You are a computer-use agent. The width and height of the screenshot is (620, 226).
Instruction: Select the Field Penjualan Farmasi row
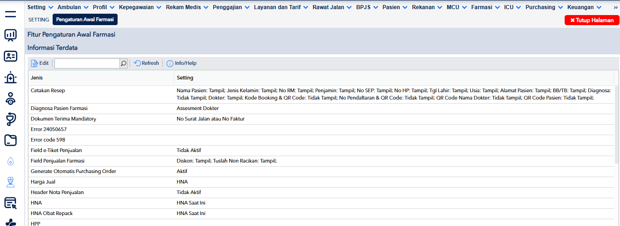322,161
